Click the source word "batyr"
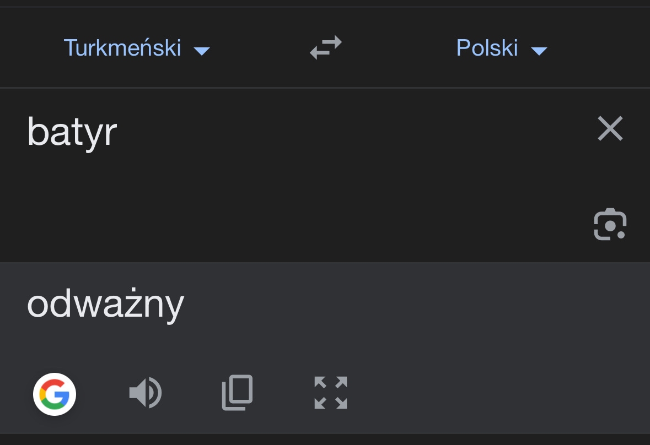The width and height of the screenshot is (650, 445). pos(72,132)
